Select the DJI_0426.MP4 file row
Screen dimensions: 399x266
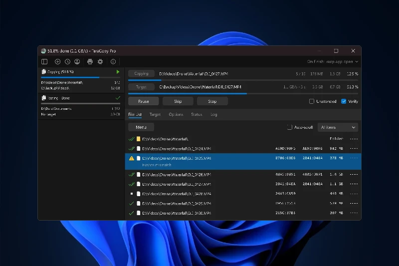243,175
